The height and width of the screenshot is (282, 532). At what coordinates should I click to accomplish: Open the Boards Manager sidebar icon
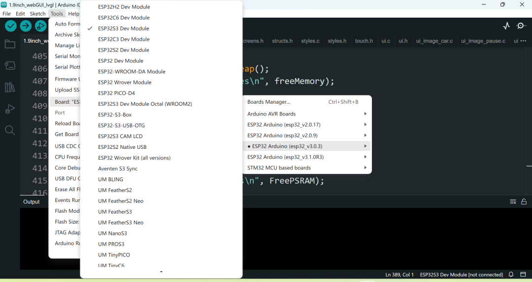click(x=10, y=65)
